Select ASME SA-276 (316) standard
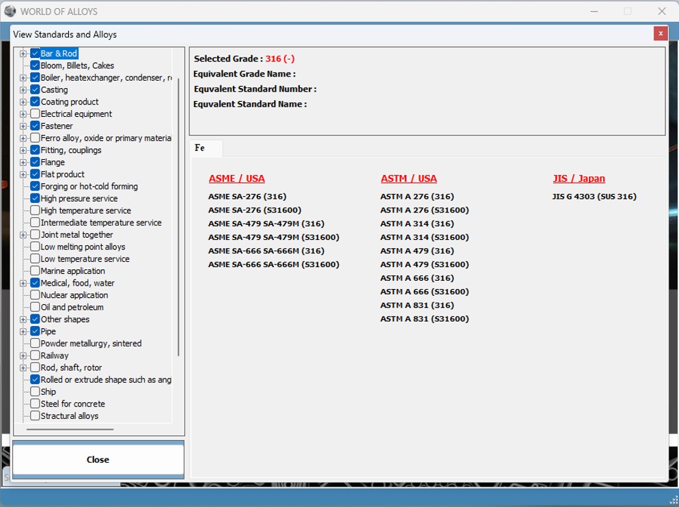Viewport: 679px width, 507px height. coord(247,196)
